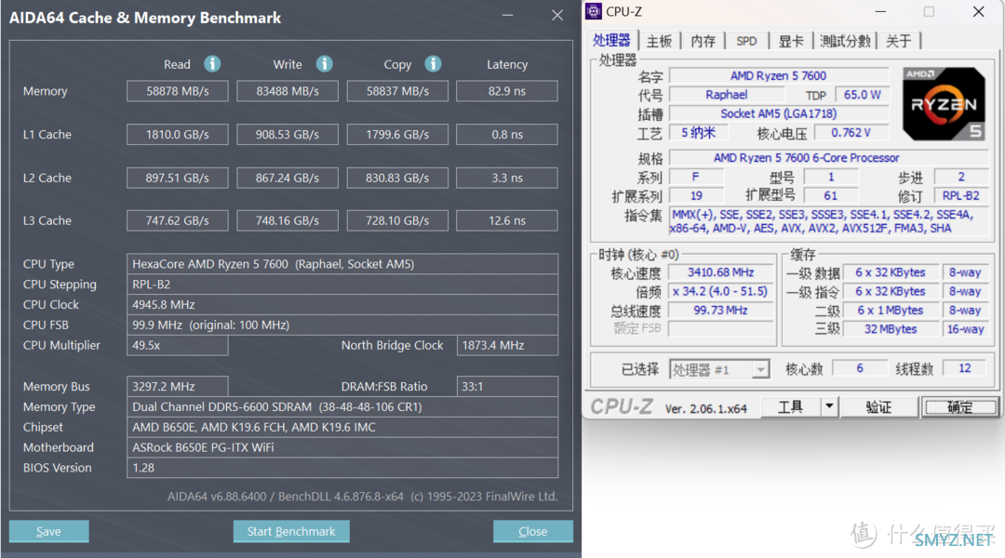Minimize the AIDA64 benchmark window
Viewport: 1005px width, 558px height.
[508, 16]
